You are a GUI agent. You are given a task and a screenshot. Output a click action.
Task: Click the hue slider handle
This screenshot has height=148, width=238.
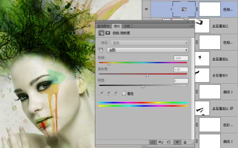[x=109, y=64]
